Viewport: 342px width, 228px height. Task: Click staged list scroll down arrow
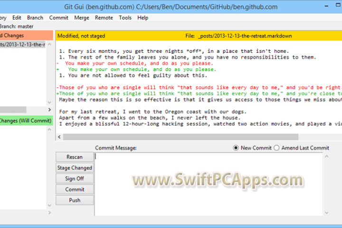point(49,205)
